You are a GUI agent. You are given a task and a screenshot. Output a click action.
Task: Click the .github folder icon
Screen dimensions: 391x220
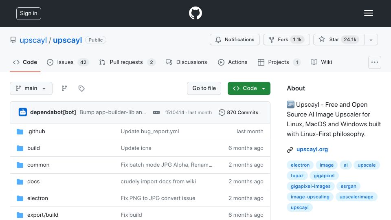20,132
